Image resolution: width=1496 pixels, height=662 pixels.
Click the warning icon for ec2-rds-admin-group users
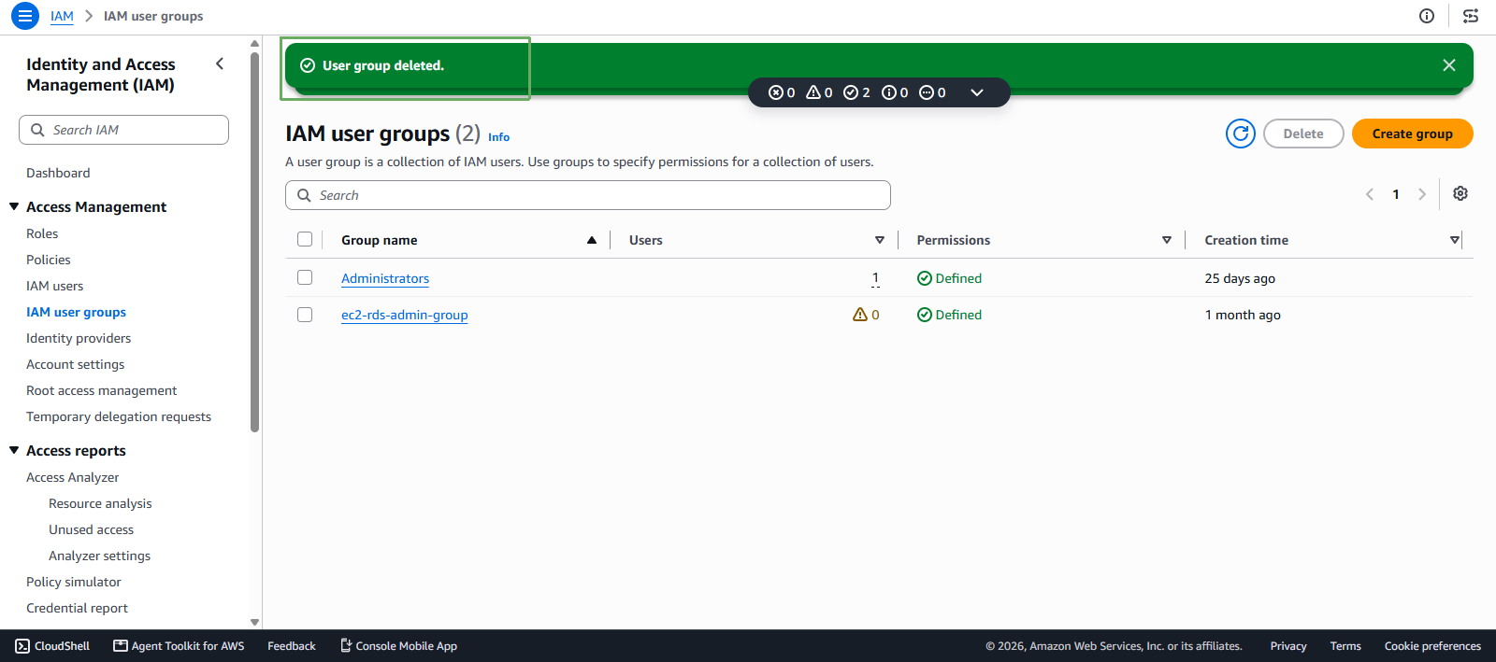coord(860,315)
